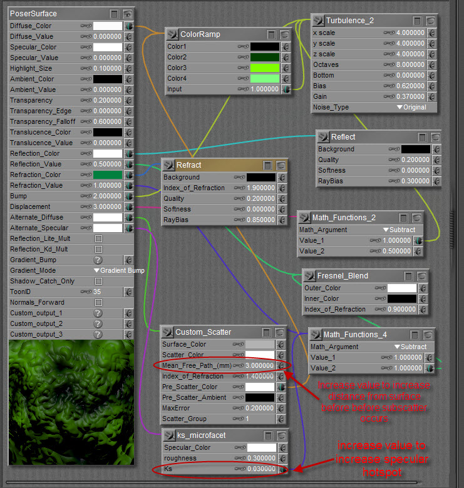
Task: Click the Custom_Scatter Surface_Color gray swatch
Action: [260, 345]
